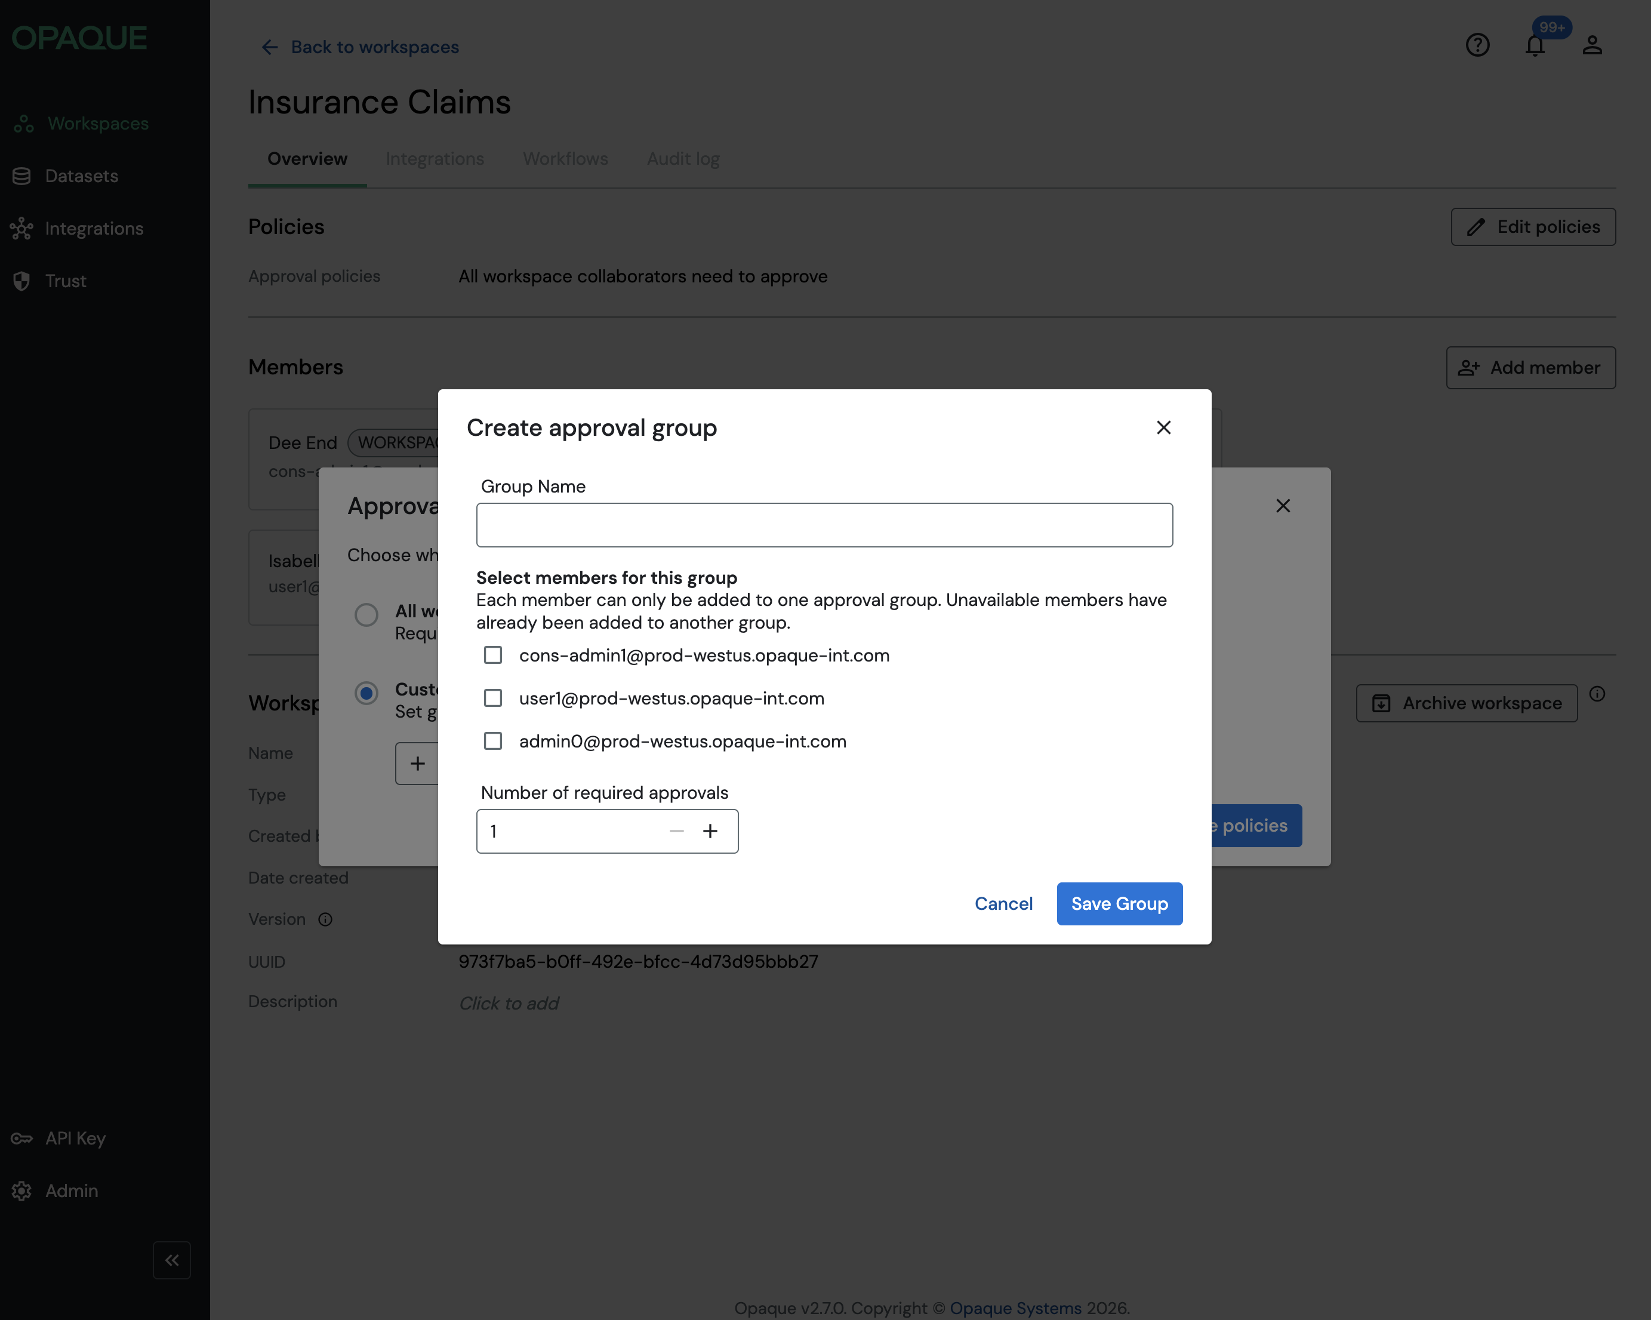Open the user account profile icon
1651x1320 pixels.
coord(1592,45)
